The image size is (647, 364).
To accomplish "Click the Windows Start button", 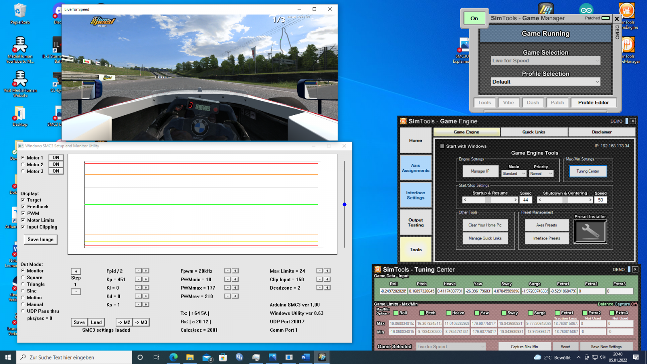I will coord(8,357).
